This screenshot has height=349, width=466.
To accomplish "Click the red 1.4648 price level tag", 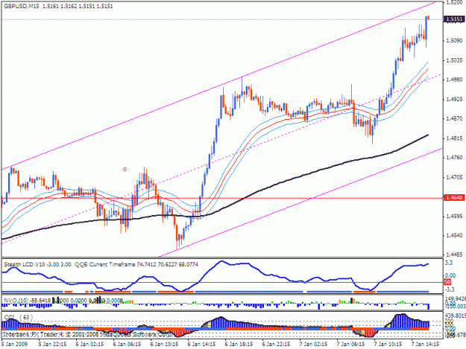I will (454, 197).
